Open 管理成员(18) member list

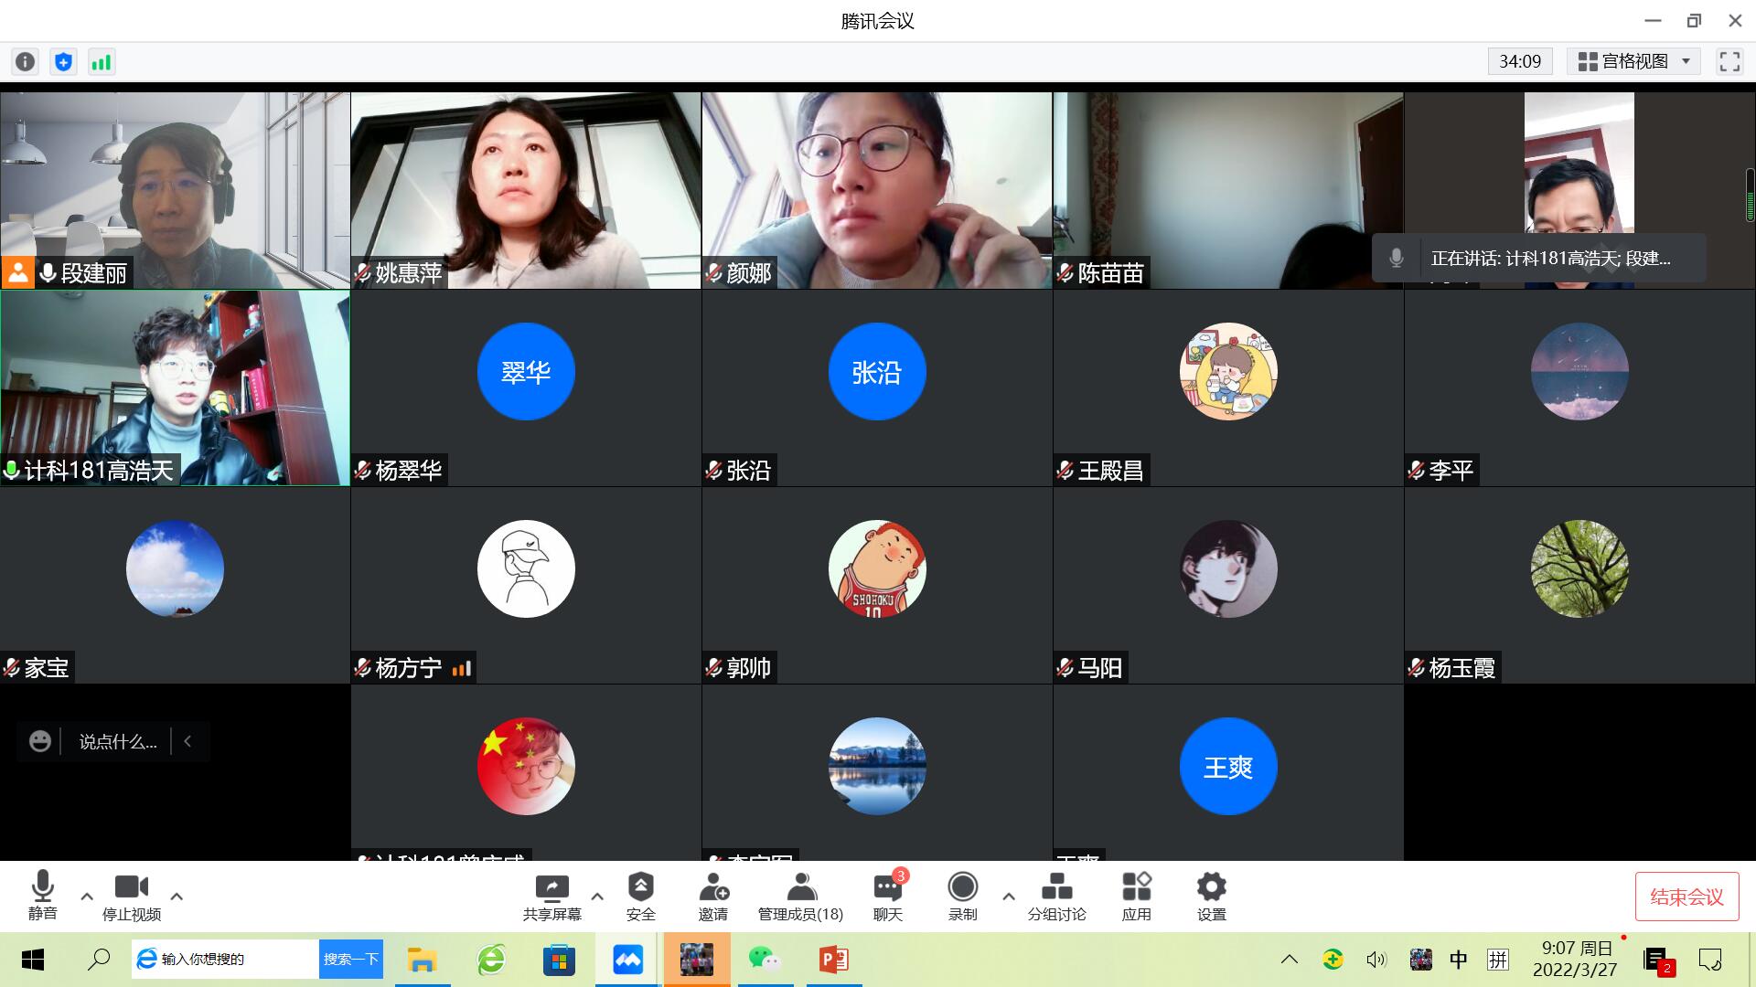(800, 896)
